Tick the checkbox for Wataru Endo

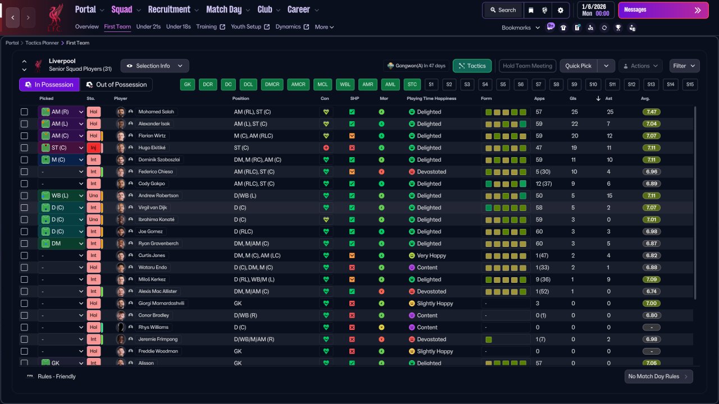[24, 267]
